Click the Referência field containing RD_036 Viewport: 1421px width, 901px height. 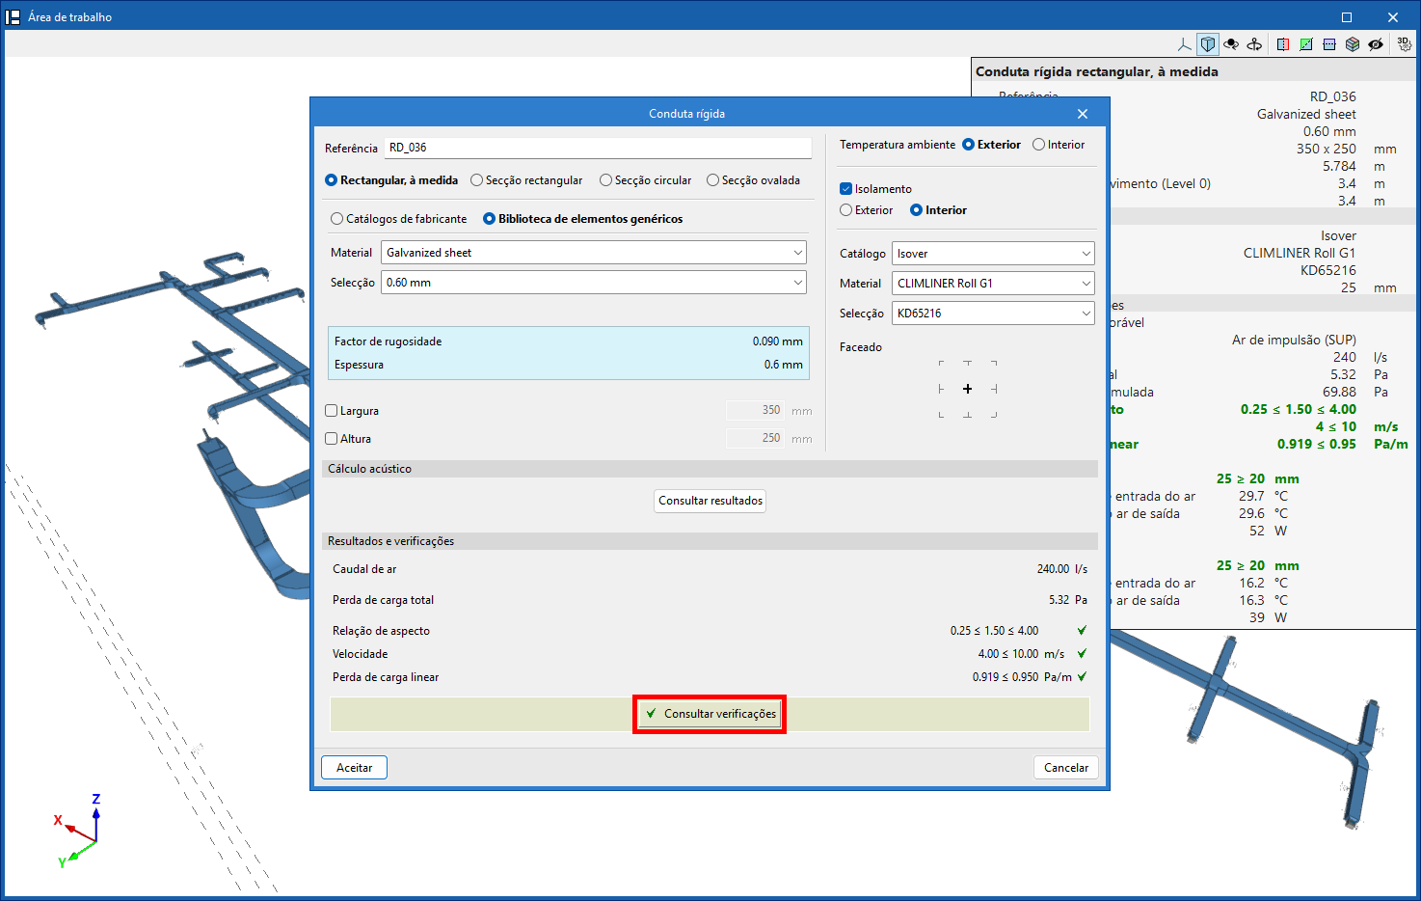pos(598,148)
